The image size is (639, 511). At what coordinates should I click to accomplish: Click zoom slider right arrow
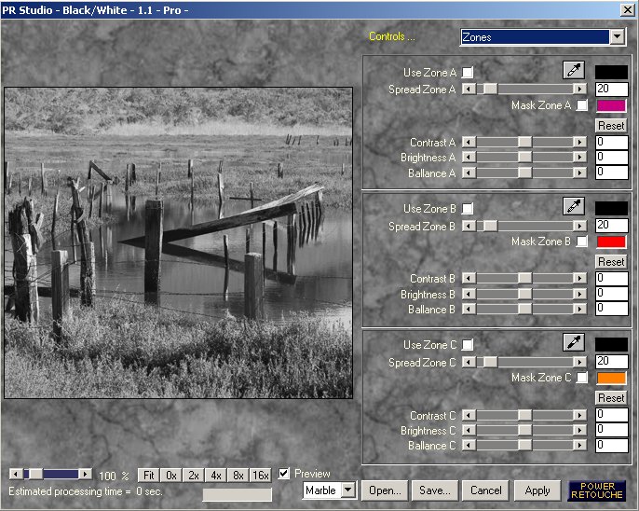click(85, 474)
